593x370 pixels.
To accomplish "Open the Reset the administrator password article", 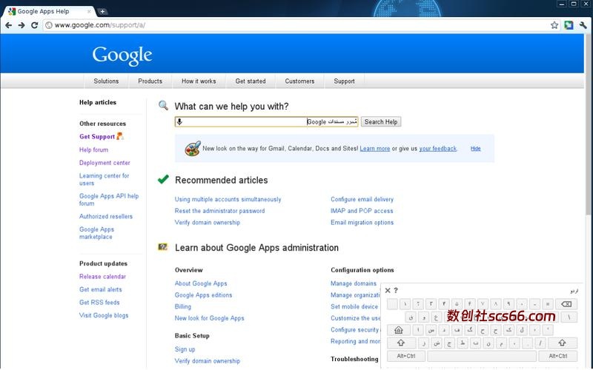I will [x=219, y=211].
